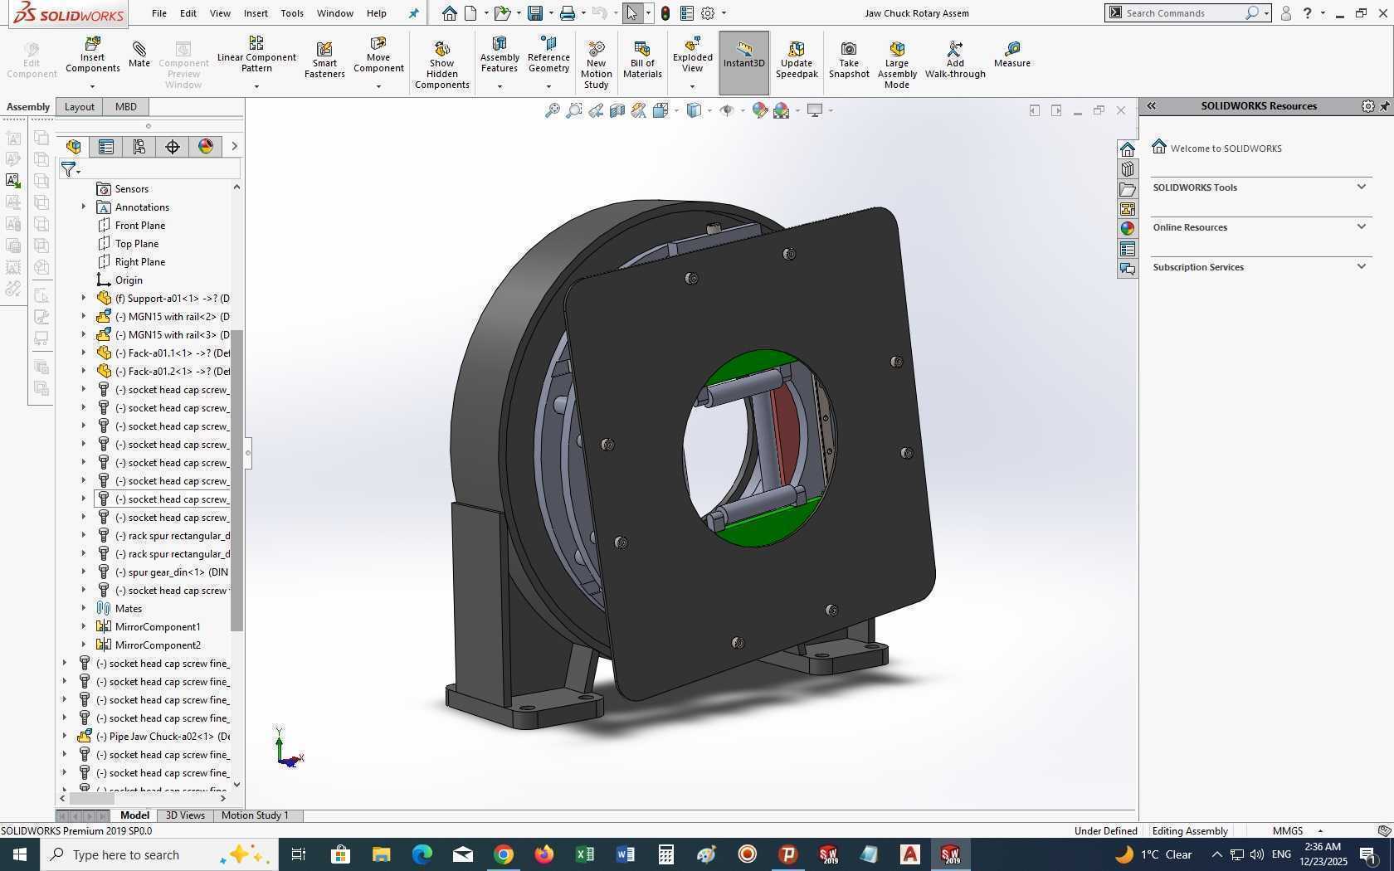1394x871 pixels.
Task: Expand the Annotations tree node
Action: click(x=84, y=207)
